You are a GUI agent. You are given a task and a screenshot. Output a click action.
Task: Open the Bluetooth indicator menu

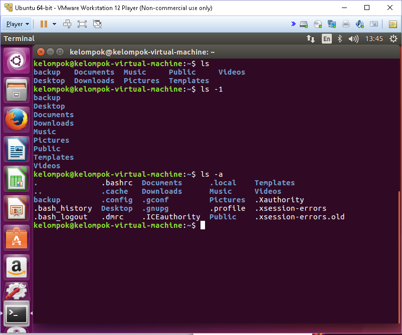click(x=340, y=39)
